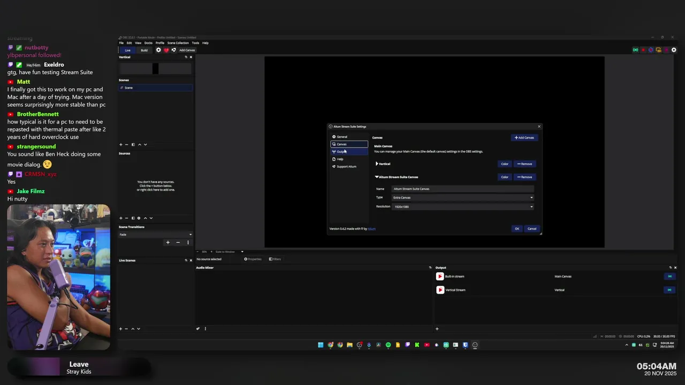Open settings gear icon in OBS toolbar
Screen dimensions: 685x385
pyautogui.click(x=158, y=50)
